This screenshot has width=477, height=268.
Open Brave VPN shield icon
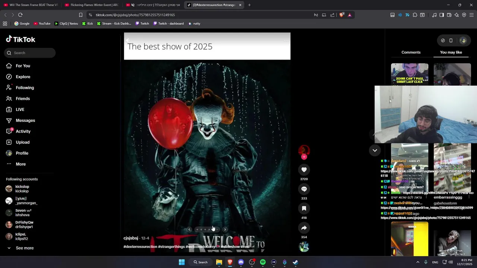tap(464, 15)
